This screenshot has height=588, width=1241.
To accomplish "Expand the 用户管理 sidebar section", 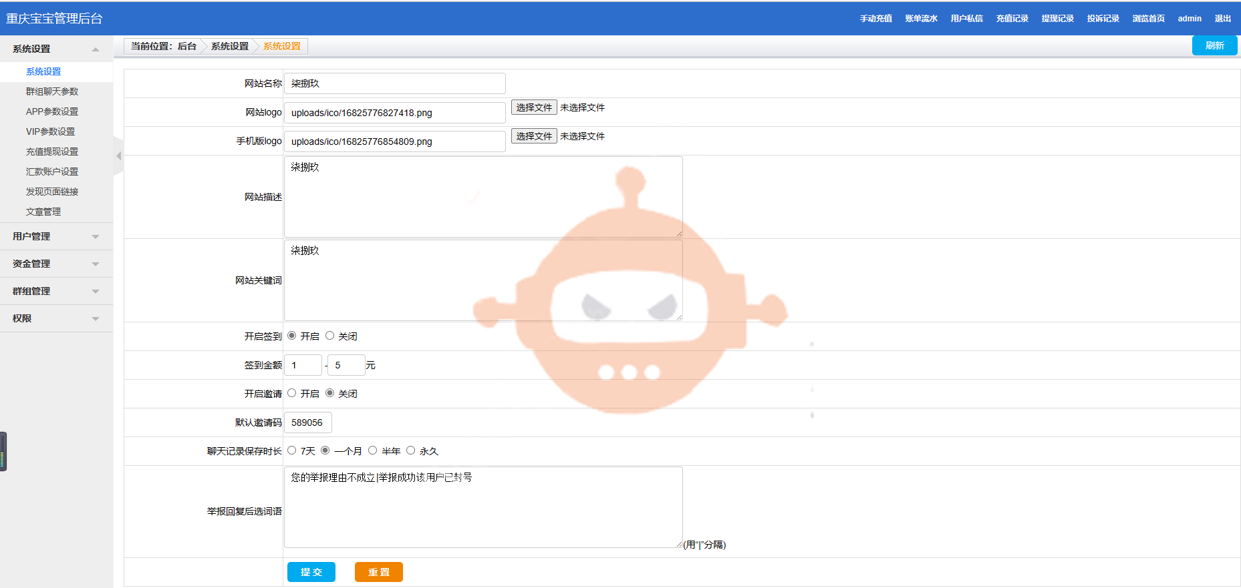I will (96, 237).
